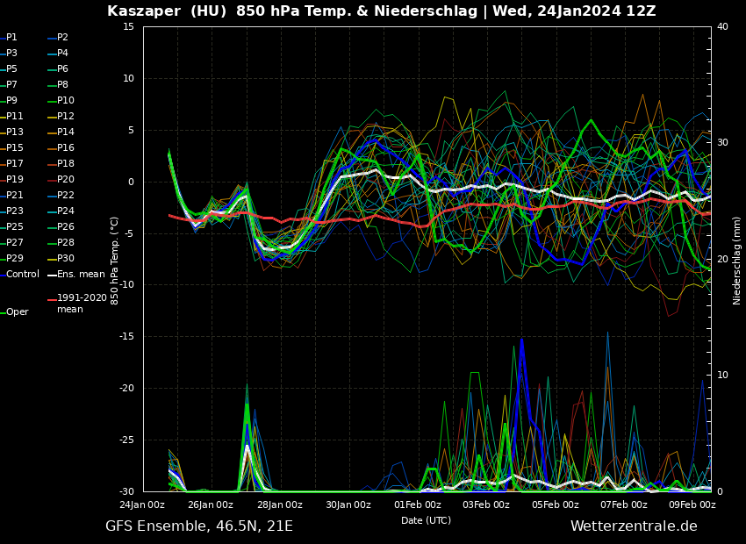
Task: Click the green Oper line swatch
Action: [x=3, y=312]
